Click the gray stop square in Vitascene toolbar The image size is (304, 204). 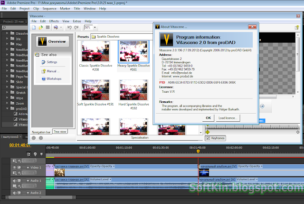point(47,28)
